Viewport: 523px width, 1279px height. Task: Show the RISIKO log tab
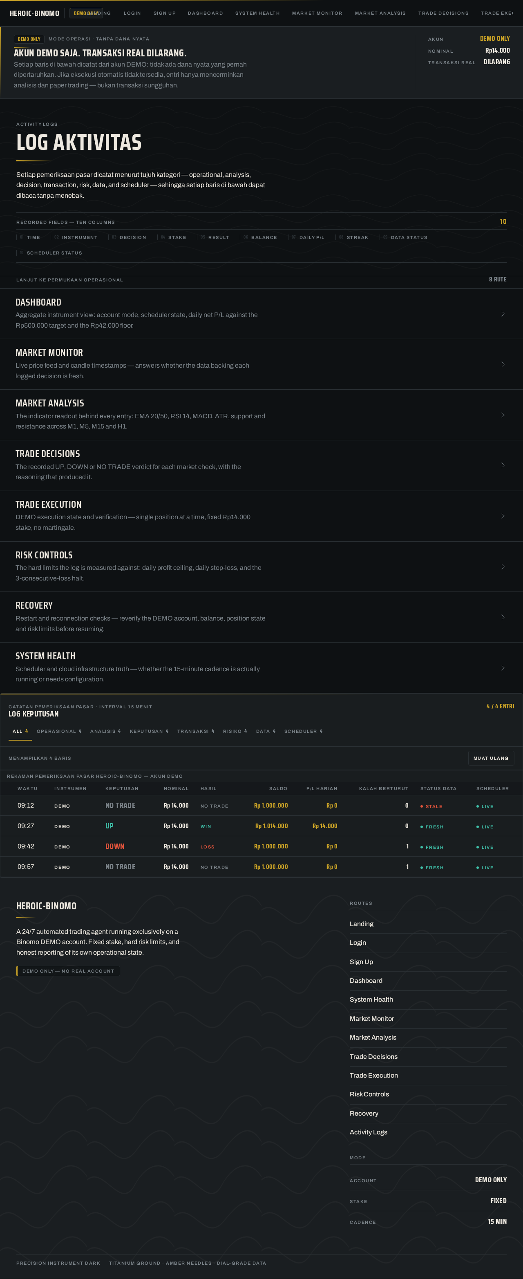[235, 731]
